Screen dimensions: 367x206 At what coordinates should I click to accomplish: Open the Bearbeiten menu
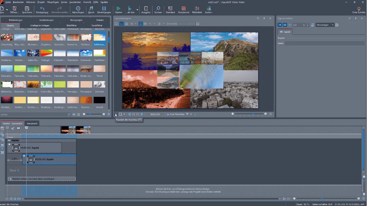click(18, 2)
